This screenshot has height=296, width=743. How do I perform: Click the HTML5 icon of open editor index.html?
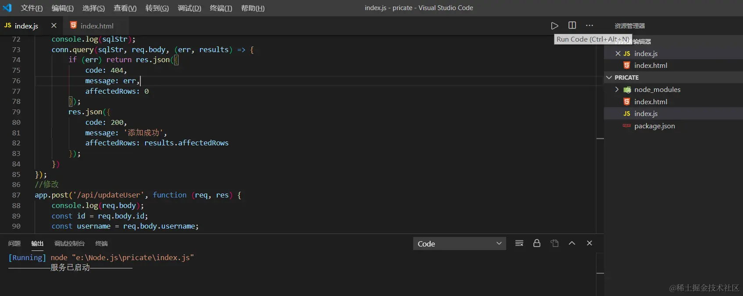click(627, 65)
